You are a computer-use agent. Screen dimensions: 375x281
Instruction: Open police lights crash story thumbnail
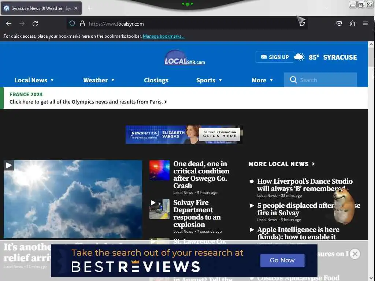[x=160, y=171]
